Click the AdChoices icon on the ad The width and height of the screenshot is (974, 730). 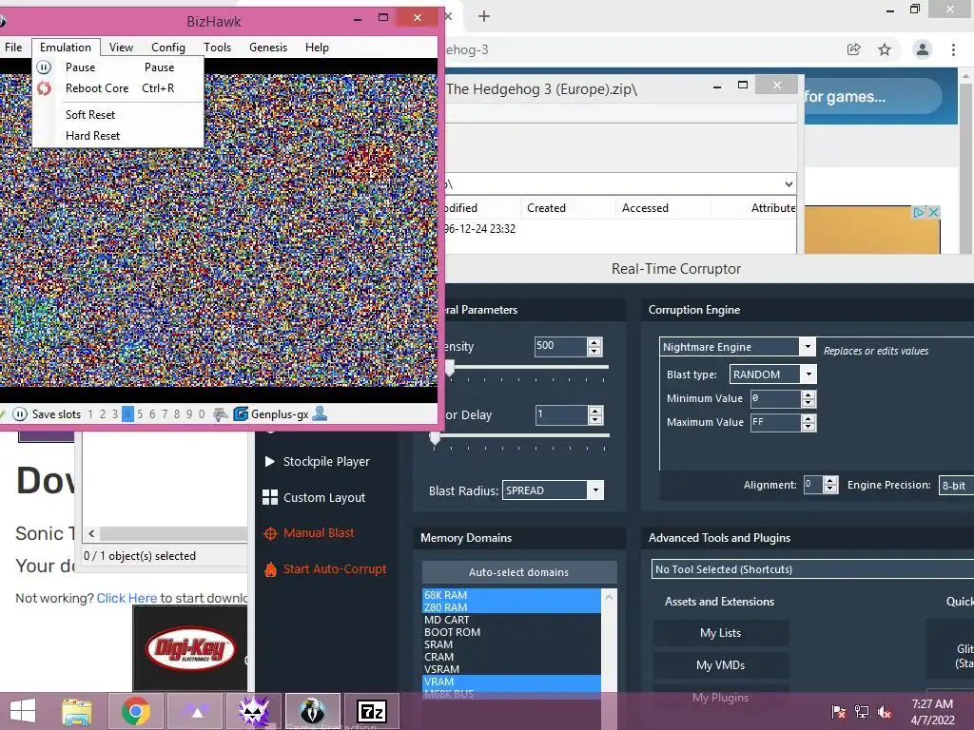click(918, 212)
